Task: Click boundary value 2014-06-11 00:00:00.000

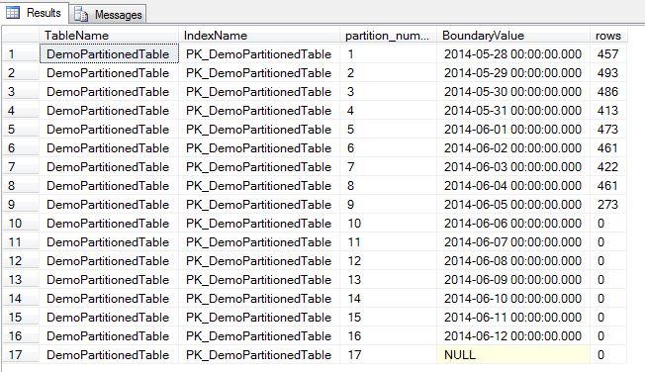Action: click(x=513, y=318)
